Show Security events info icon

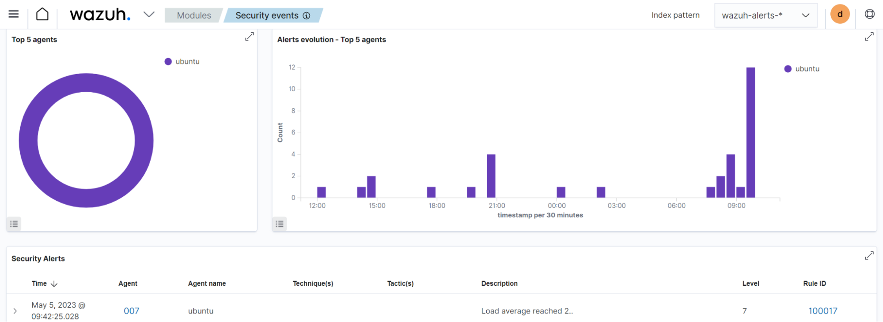click(x=307, y=15)
